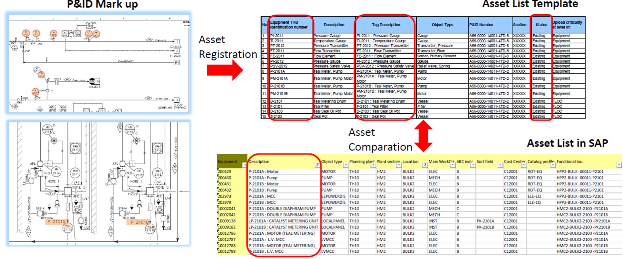Click the Object Type header in Asset List Template
Image resolution: width=623 pixels, height=259 pixels.
point(442,25)
